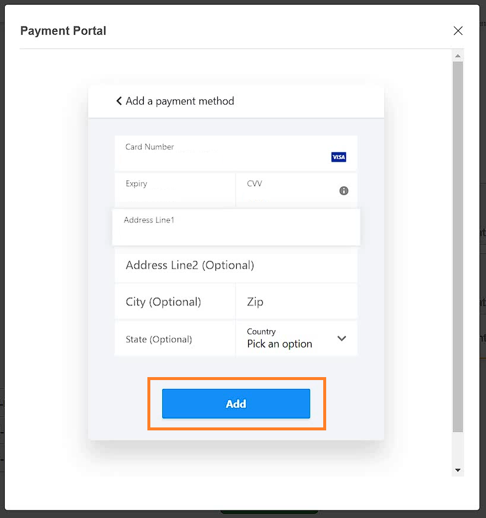The height and width of the screenshot is (518, 486).
Task: Select the Address Line2 (Optional) field
Action: pyautogui.click(x=236, y=265)
